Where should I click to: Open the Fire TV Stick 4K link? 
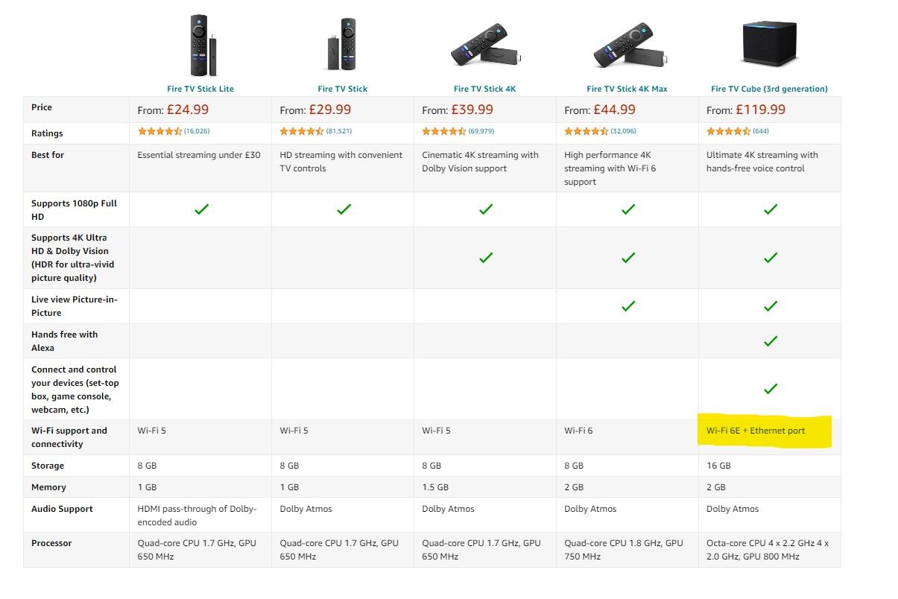[x=485, y=89]
